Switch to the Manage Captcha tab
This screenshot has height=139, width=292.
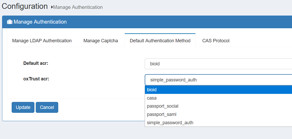(100, 40)
